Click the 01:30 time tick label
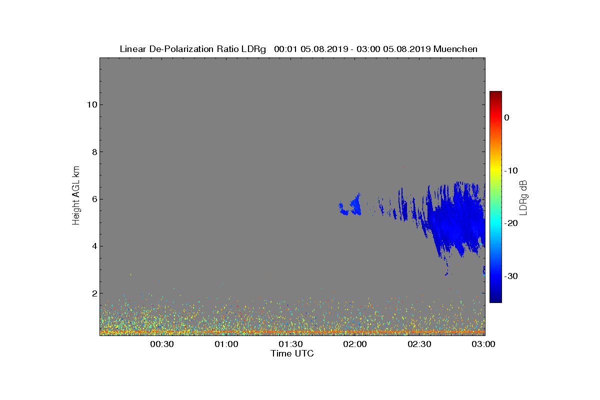The height and width of the screenshot is (400, 600). pos(290,344)
